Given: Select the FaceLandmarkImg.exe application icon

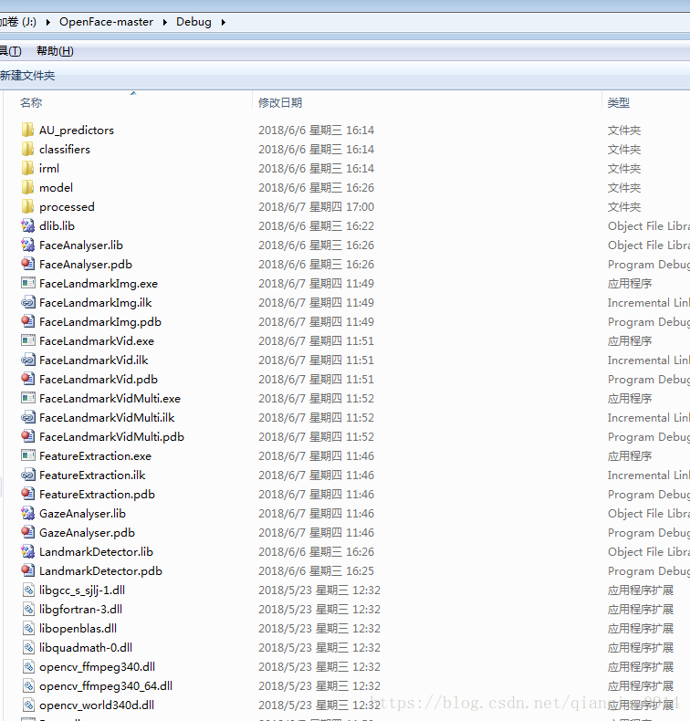Looking at the screenshot, I should click(x=27, y=284).
